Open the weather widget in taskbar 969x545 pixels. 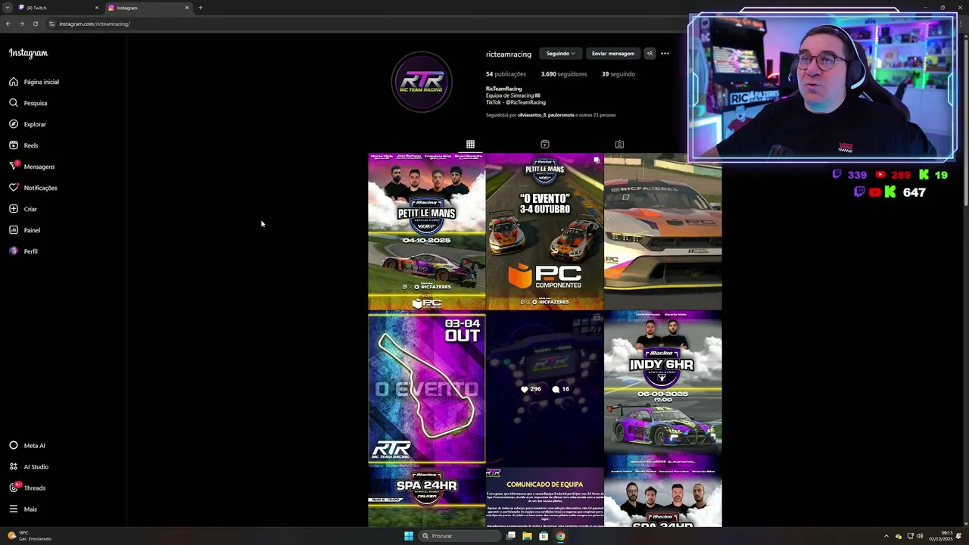(x=30, y=536)
